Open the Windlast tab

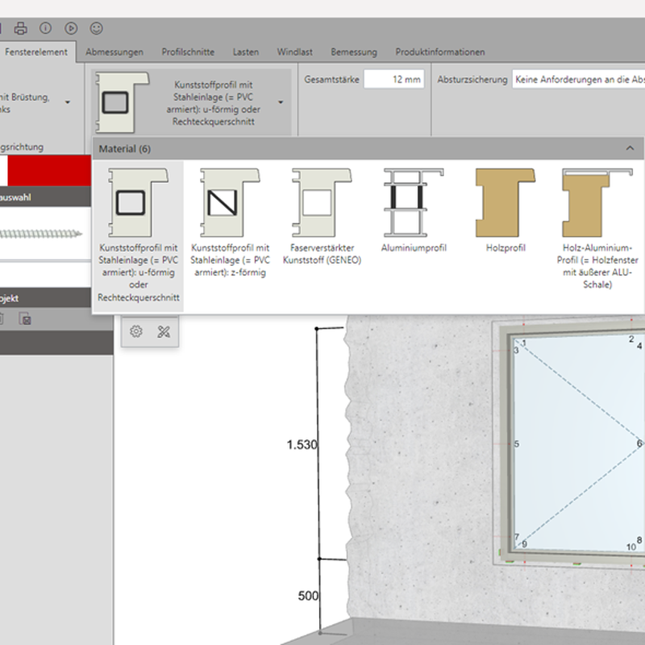pos(294,52)
